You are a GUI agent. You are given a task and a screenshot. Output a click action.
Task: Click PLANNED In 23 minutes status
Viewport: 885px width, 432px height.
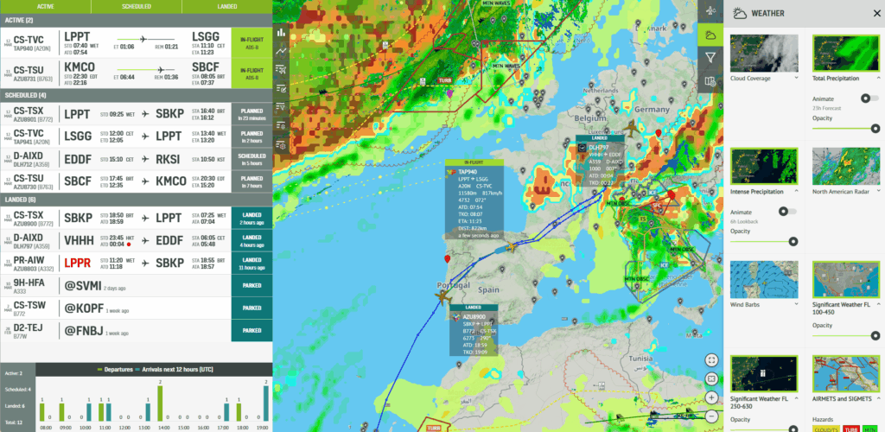(x=251, y=114)
